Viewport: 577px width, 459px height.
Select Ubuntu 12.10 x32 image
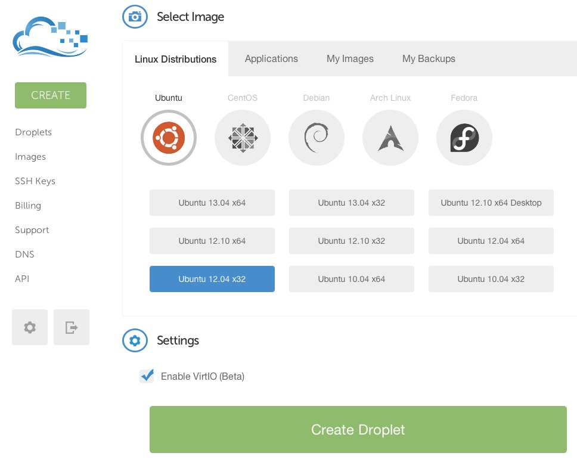point(352,241)
